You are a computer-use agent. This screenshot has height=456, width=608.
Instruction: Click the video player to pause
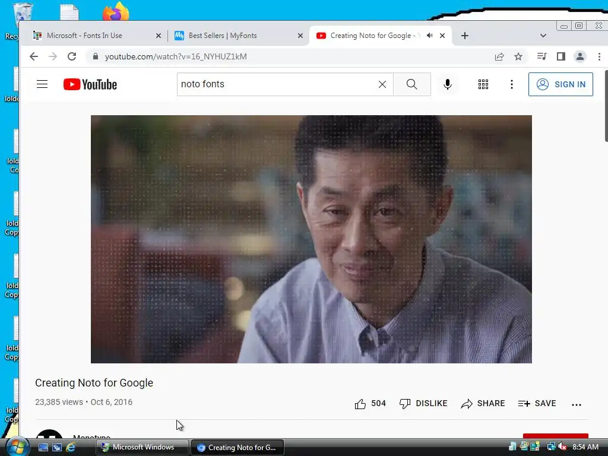click(311, 239)
